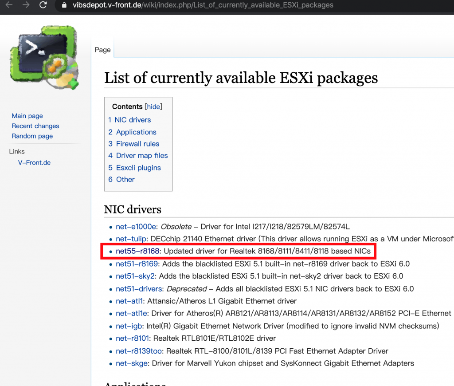Click the browser forward arrow

[x=26, y=5]
